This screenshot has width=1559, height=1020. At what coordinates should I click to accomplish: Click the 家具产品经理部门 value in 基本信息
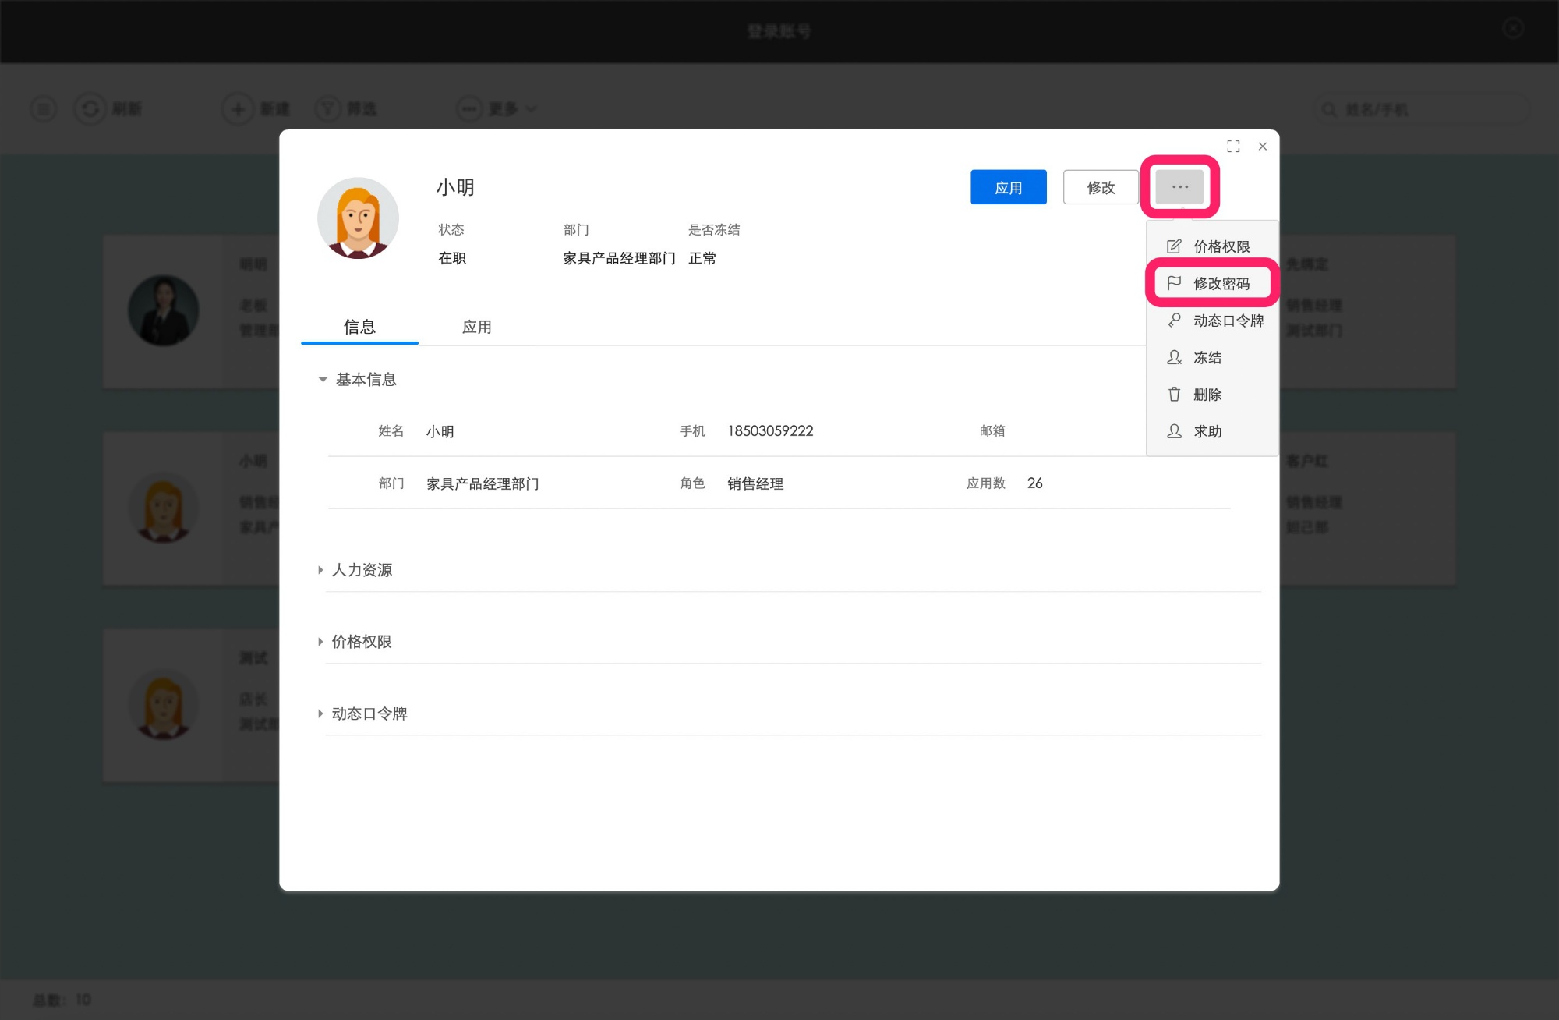[x=483, y=483]
